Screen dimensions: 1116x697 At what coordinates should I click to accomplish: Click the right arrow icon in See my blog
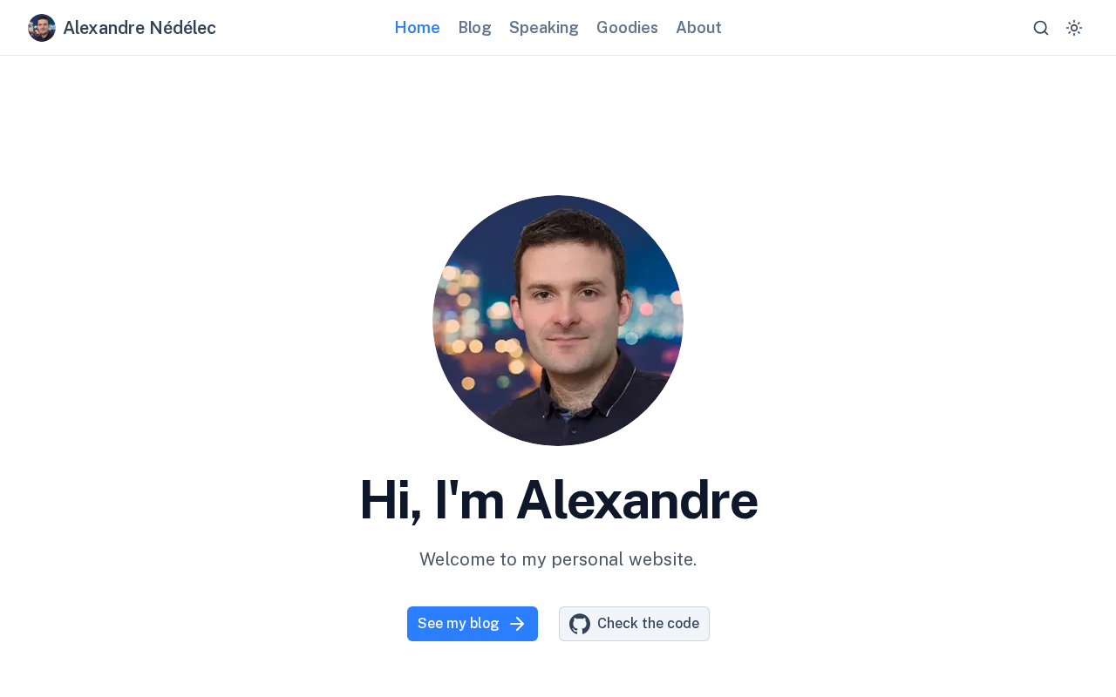[x=517, y=624]
